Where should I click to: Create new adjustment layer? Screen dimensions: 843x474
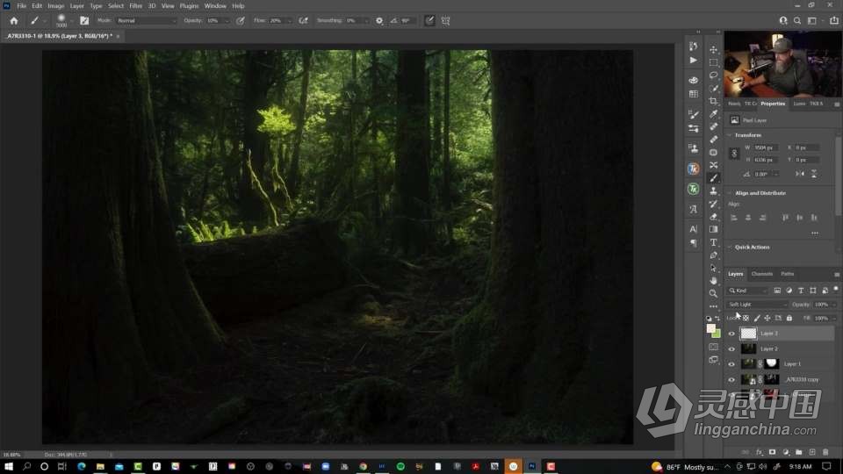coord(785,453)
